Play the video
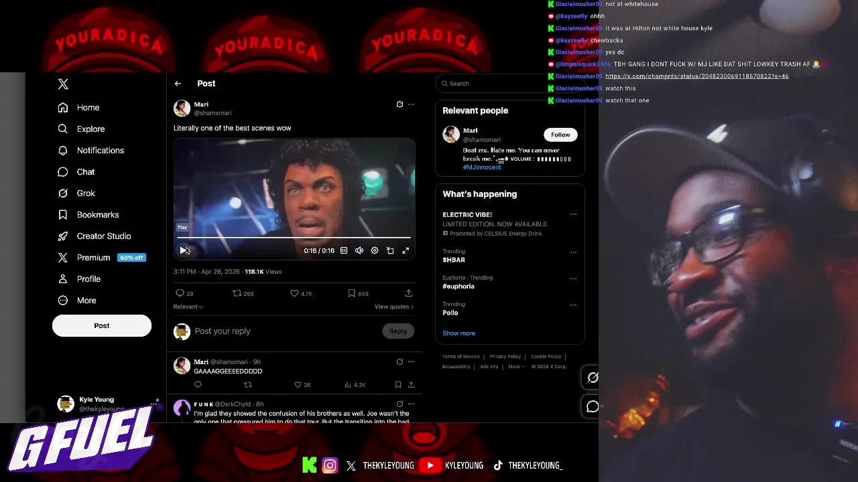 (183, 250)
